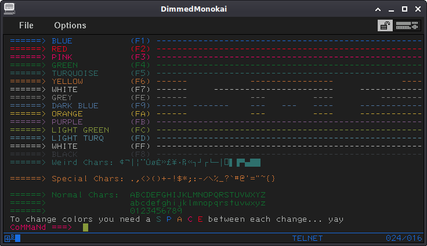Click the (F1) key label

click(140, 41)
